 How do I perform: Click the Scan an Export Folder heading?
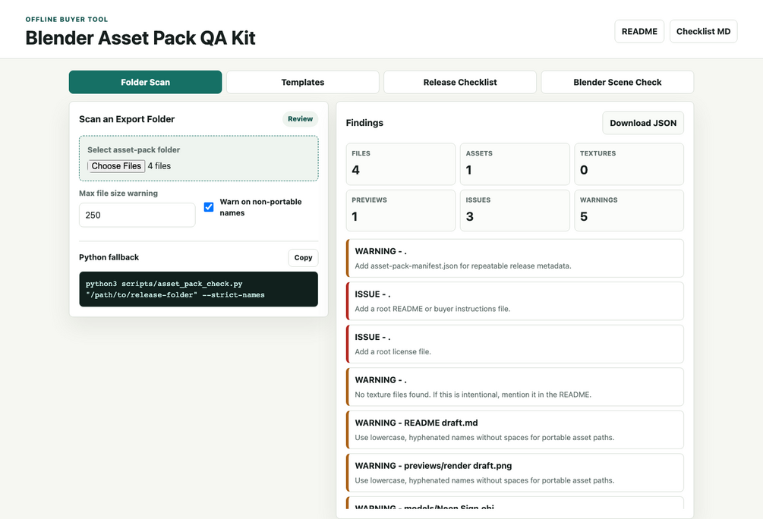pos(127,119)
